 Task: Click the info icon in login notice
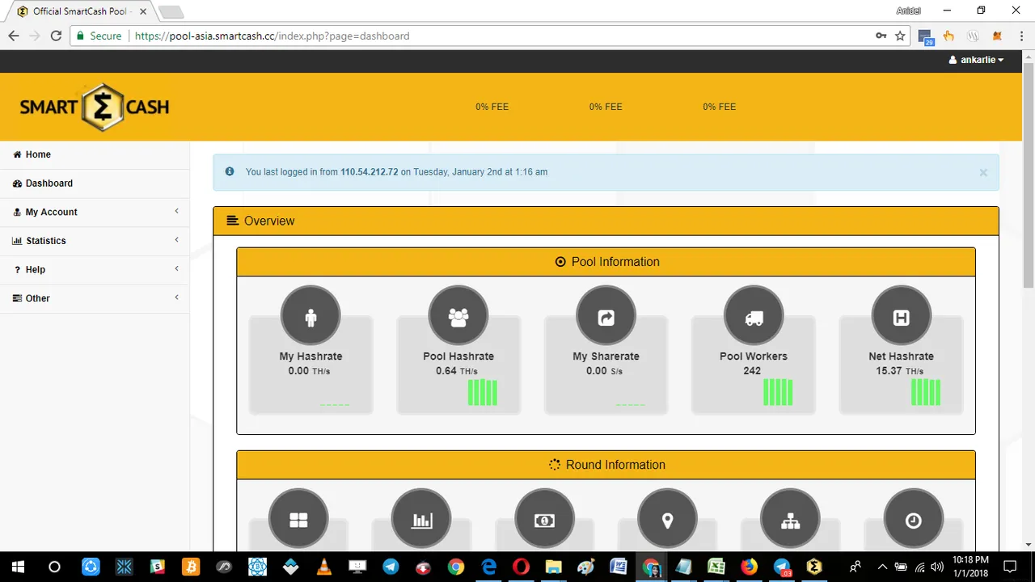tap(230, 171)
